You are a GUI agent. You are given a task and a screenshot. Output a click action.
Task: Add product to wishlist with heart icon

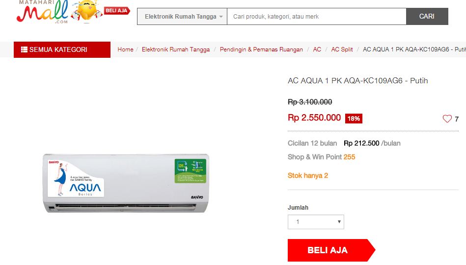[447, 119]
